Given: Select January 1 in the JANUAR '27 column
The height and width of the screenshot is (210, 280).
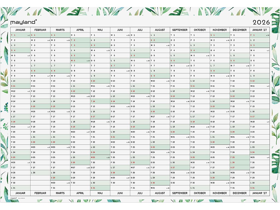Looking at the screenshot, I should (x=259, y=35).
